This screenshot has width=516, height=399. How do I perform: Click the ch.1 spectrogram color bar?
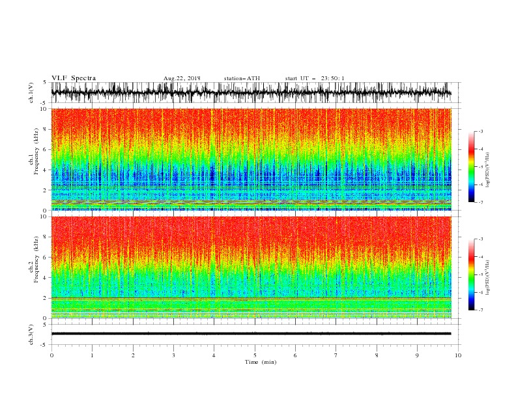471,167
